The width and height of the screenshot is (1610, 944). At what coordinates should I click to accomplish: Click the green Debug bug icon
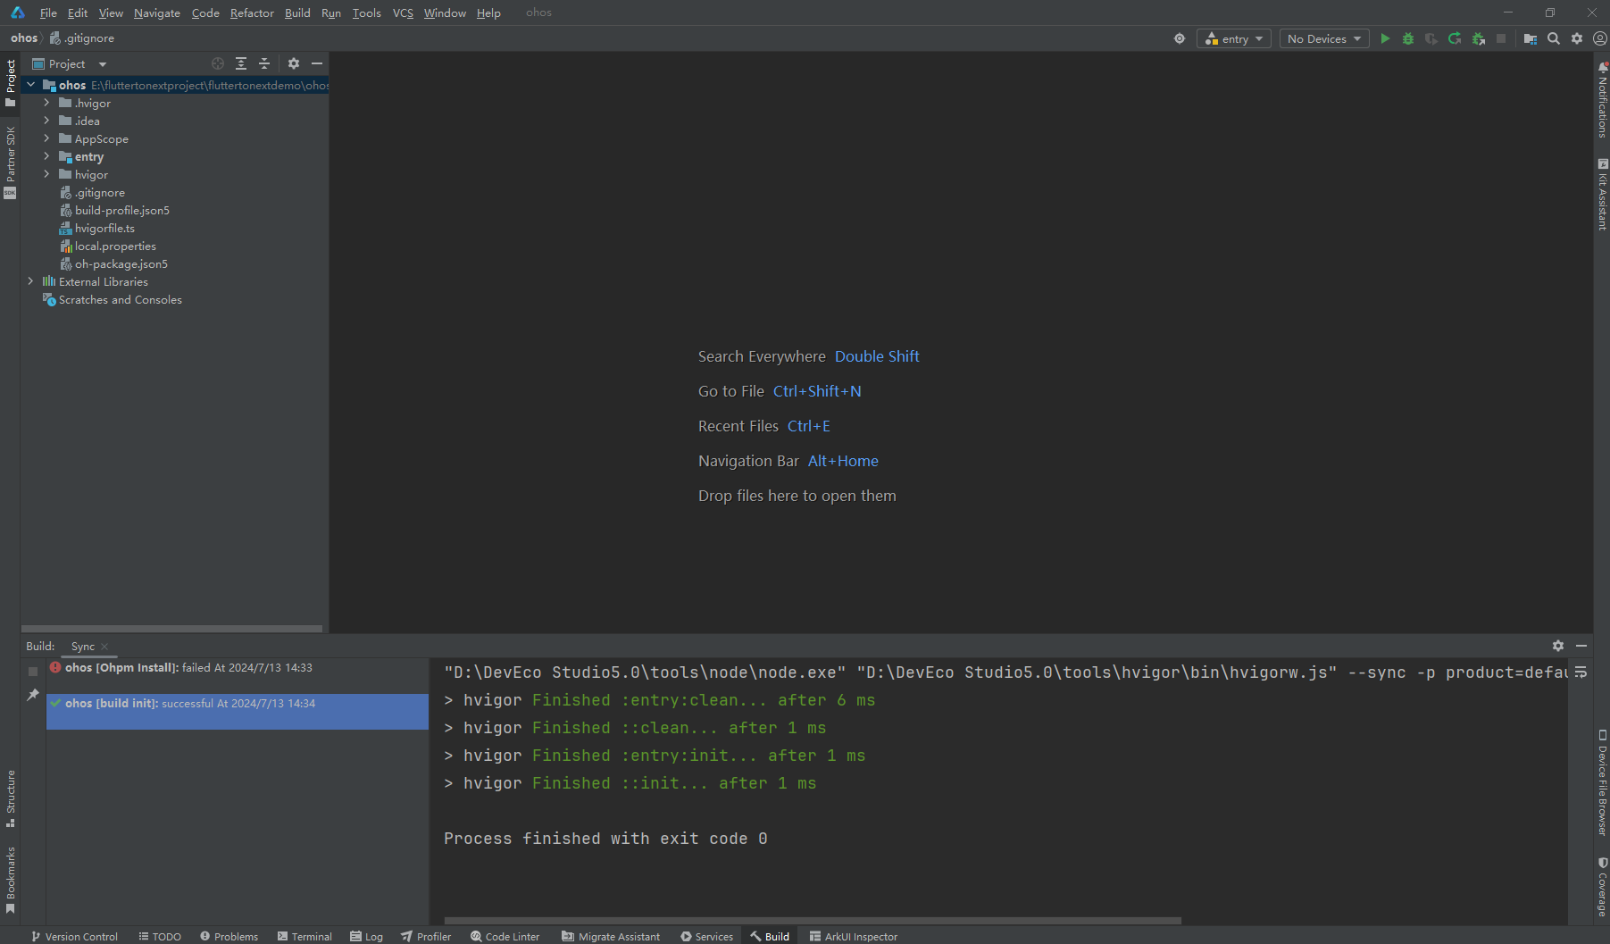(1408, 38)
